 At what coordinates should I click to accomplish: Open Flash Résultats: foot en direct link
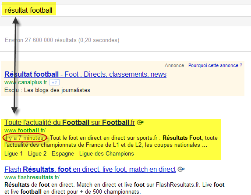[90, 169]
